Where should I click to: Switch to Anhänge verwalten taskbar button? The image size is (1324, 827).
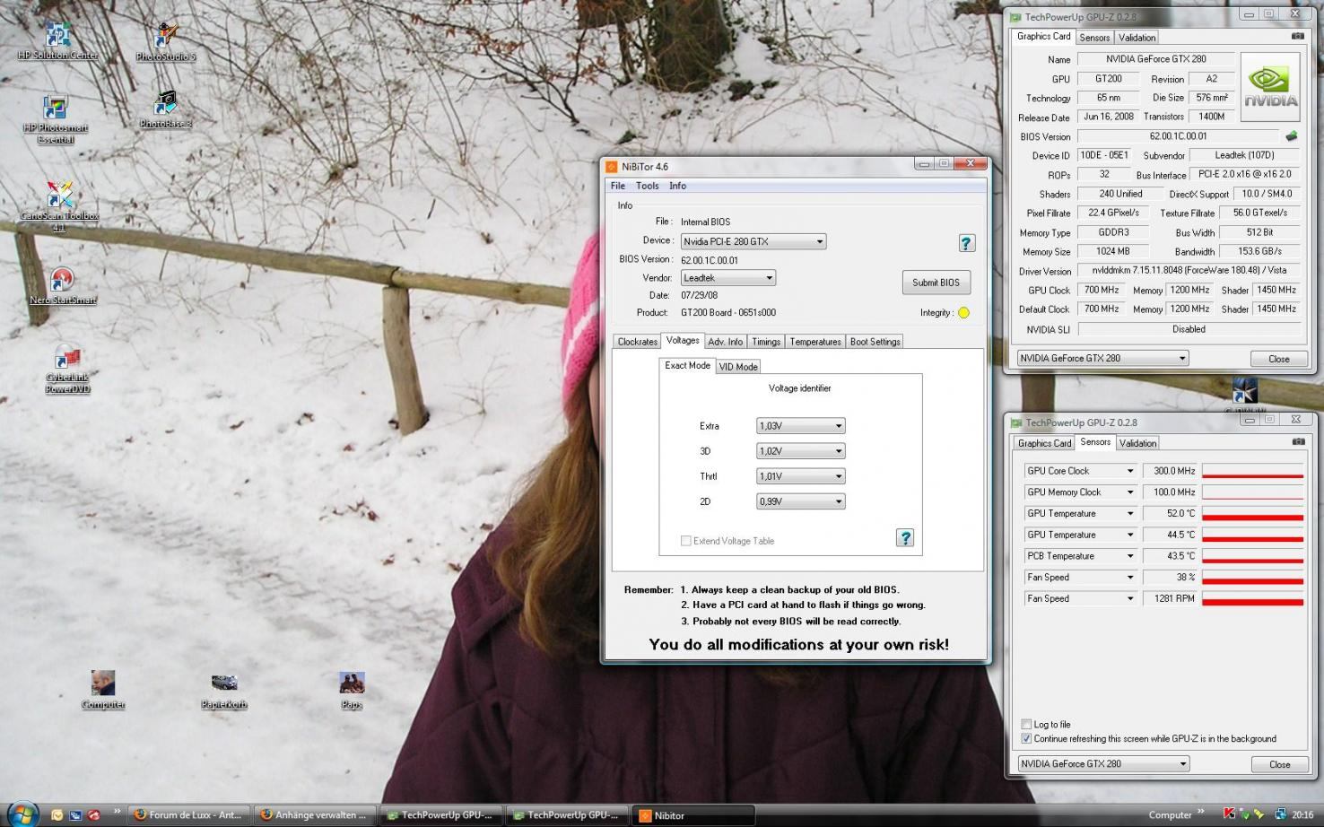click(x=315, y=814)
